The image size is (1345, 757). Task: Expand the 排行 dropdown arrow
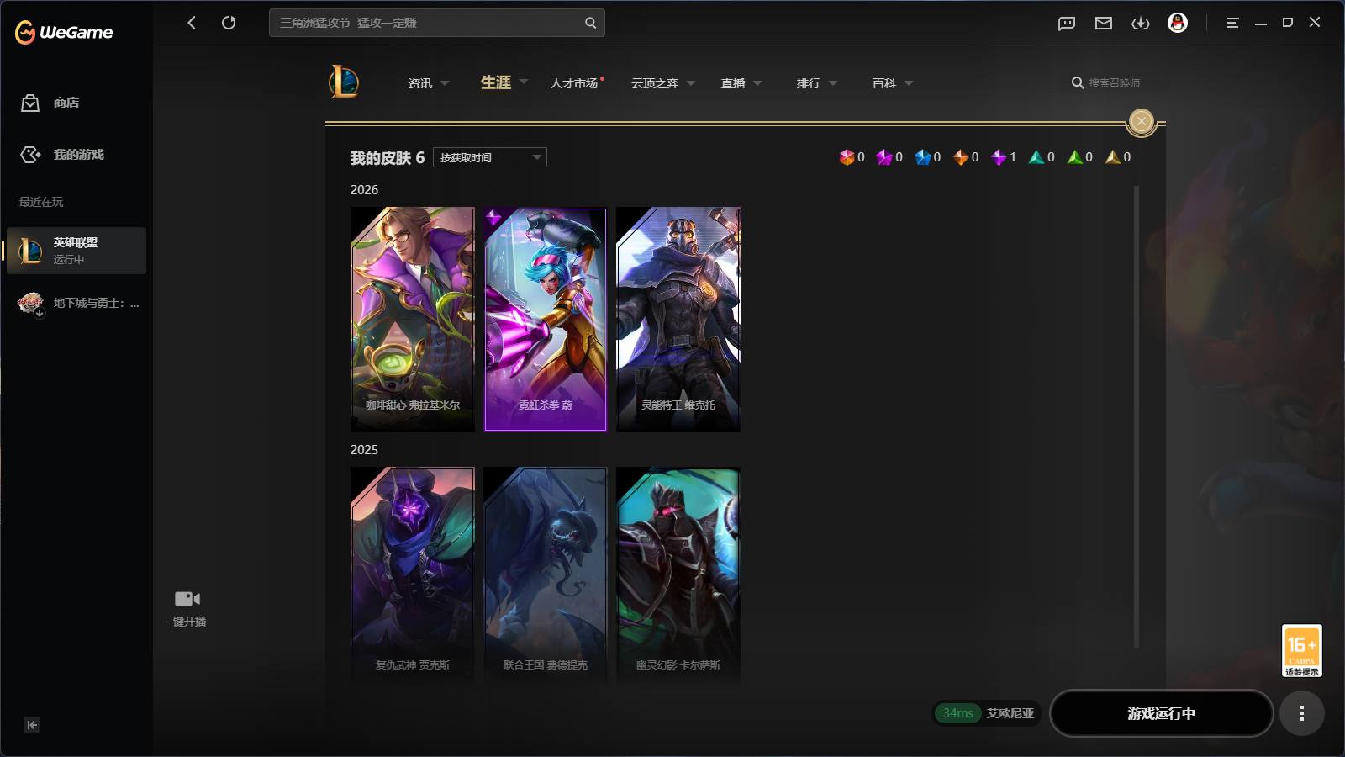pos(833,83)
